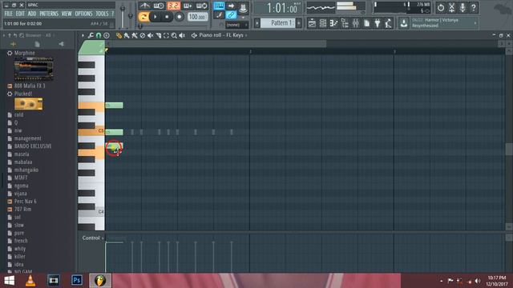This screenshot has width=513, height=288.
Task: Open the Playlist window
Action: pyautogui.click(x=312, y=23)
